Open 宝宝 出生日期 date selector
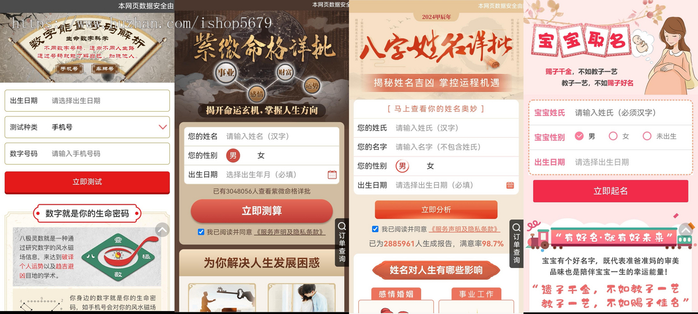 pos(610,162)
